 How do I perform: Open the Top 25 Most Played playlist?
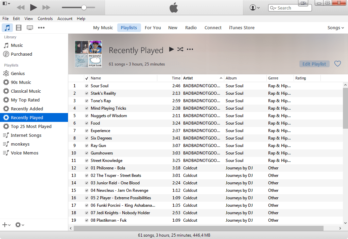31,127
